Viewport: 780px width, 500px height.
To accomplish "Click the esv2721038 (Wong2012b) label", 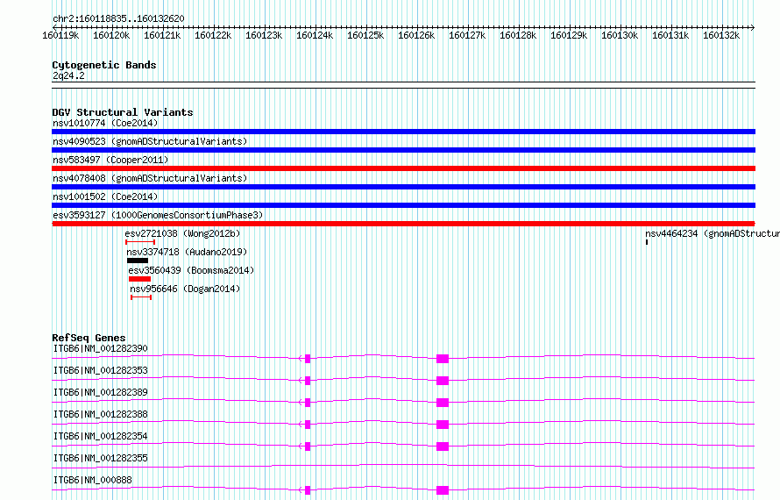I will (182, 233).
